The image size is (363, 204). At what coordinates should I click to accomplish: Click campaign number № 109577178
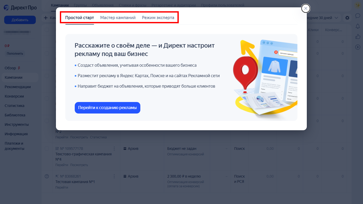72,149
